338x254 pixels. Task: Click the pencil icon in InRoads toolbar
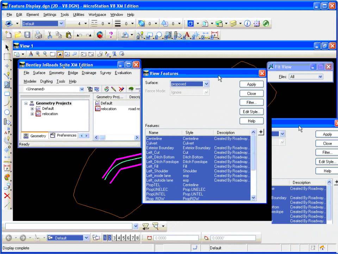[114, 89]
